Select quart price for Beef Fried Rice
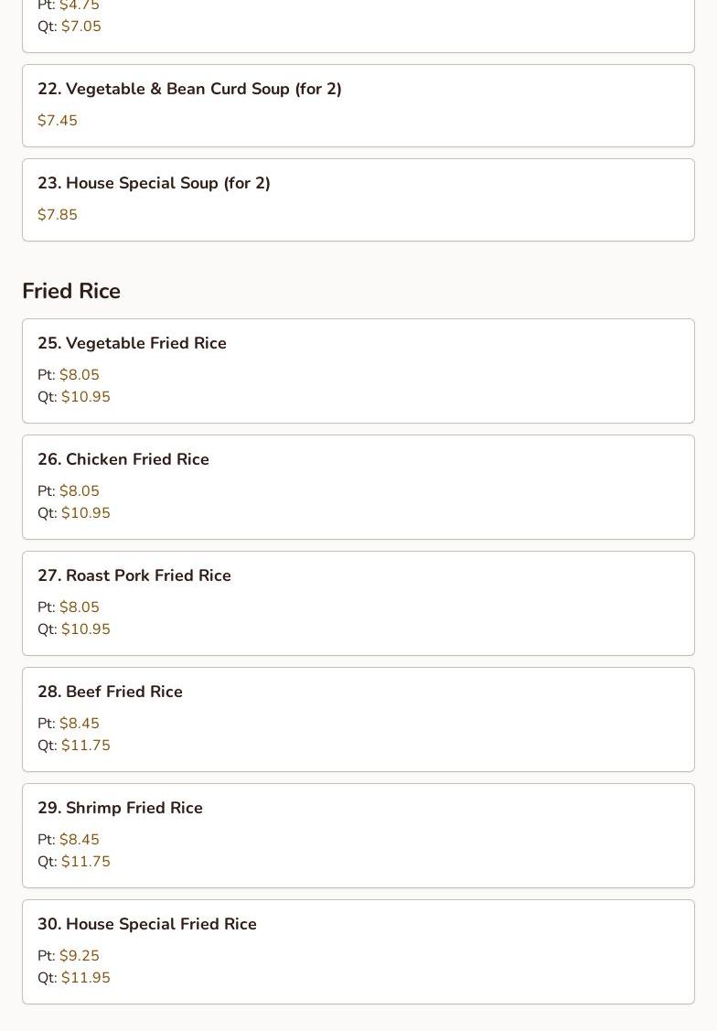This screenshot has width=717, height=1031. pyautogui.click(x=85, y=746)
